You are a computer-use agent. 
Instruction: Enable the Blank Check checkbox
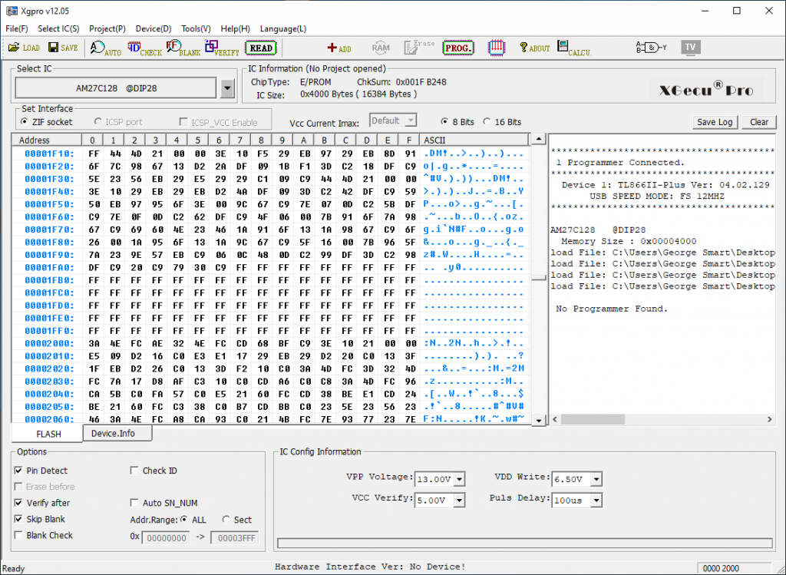click(x=18, y=535)
